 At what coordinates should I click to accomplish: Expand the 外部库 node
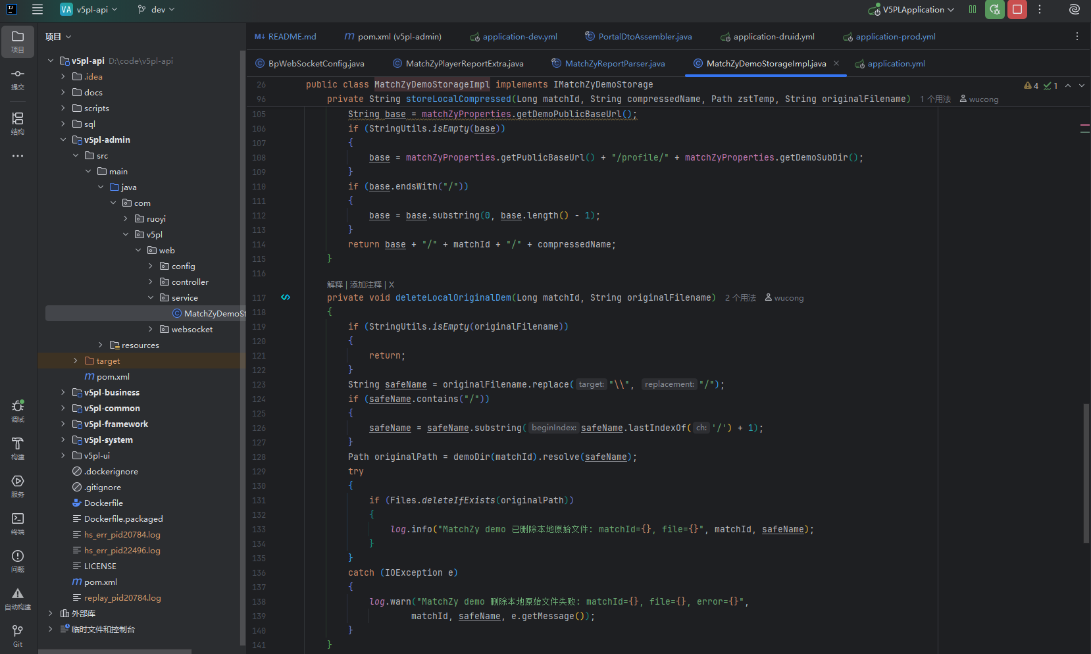click(51, 613)
